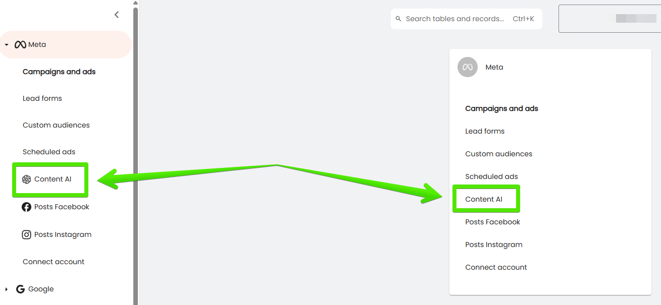The width and height of the screenshot is (661, 305).
Task: Click the sidebar vertical scrollbar
Action: click(135, 151)
